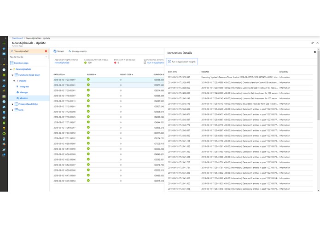The height and width of the screenshot is (227, 320).
Task: Click the success checkmark in row 16:45:59.994
Action: (x=88, y=181)
